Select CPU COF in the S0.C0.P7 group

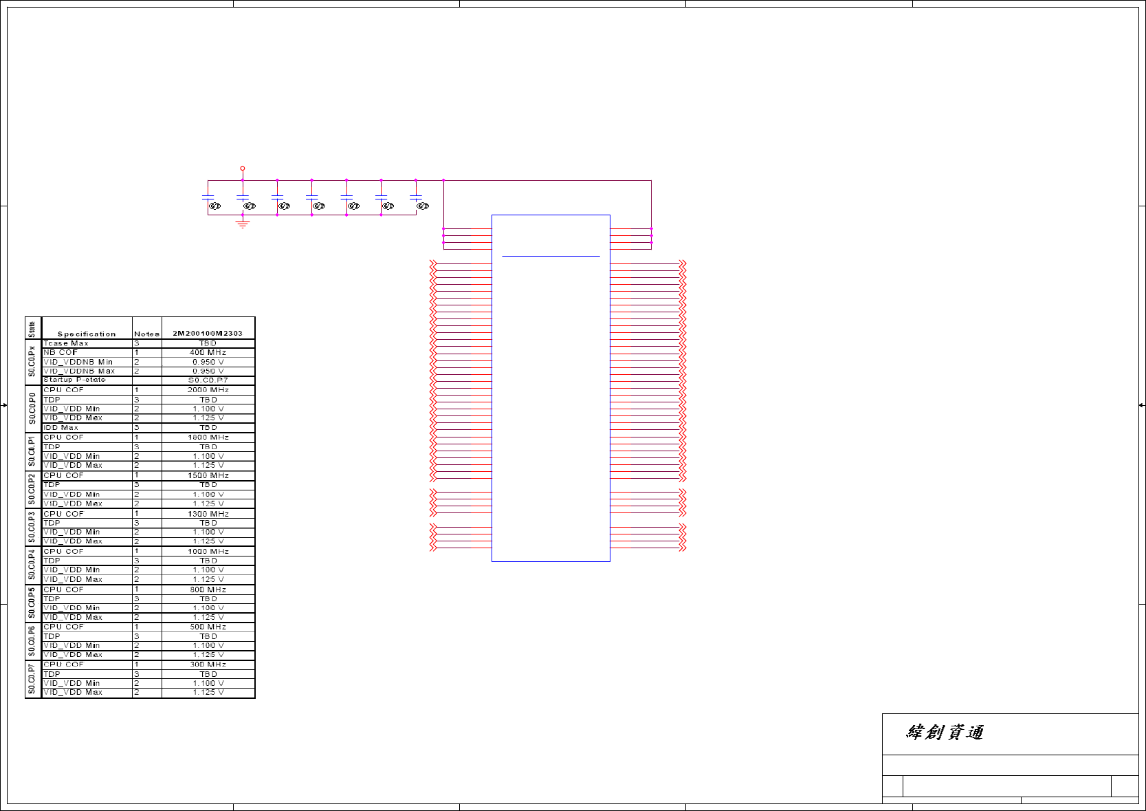(63, 664)
